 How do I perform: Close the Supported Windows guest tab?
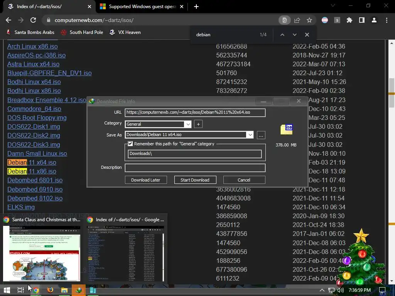click(182, 7)
